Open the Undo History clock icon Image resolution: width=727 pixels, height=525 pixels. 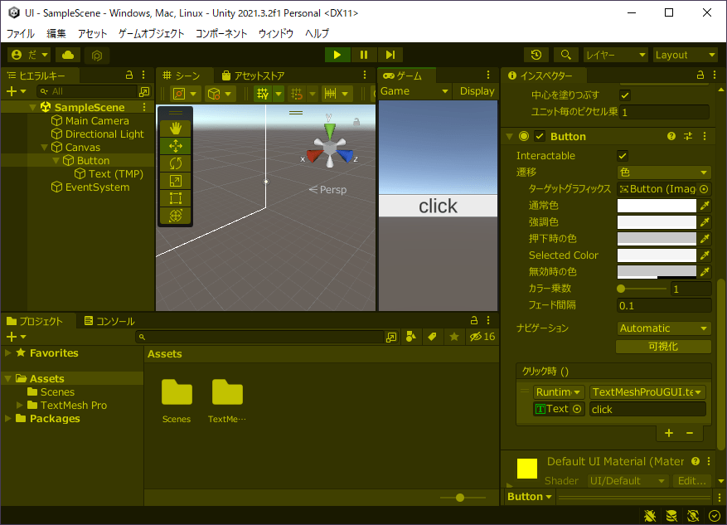[x=536, y=55]
